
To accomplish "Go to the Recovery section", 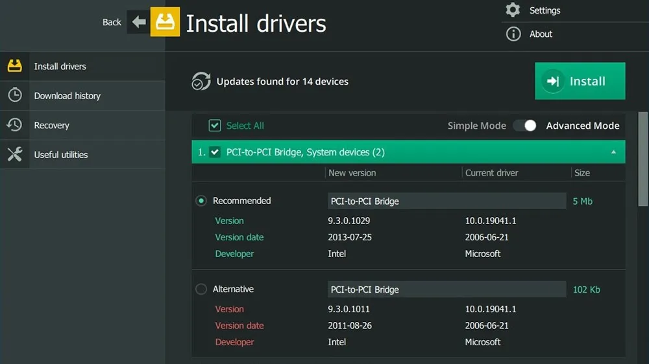I will click(x=82, y=125).
